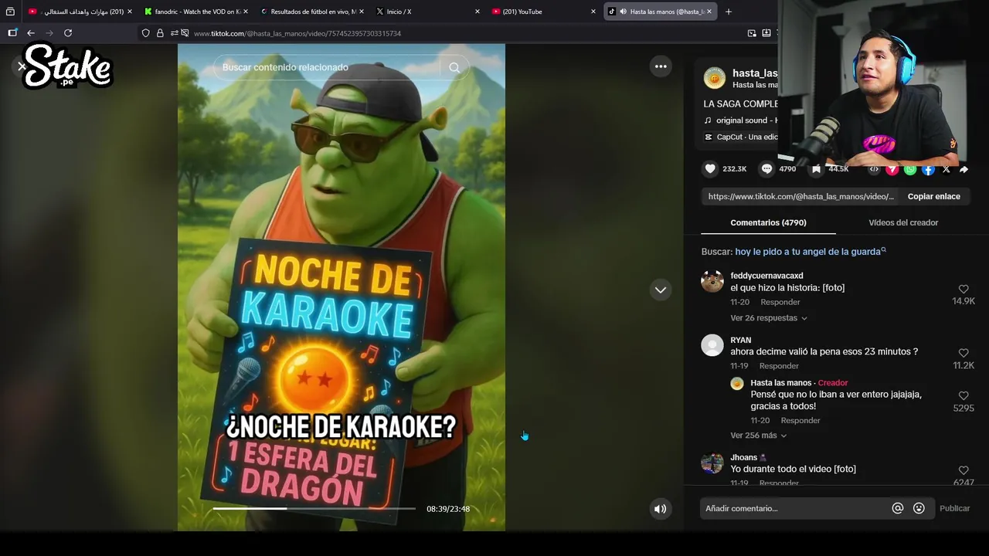Close the Hasta las manos TikTok tab

click(x=709, y=12)
